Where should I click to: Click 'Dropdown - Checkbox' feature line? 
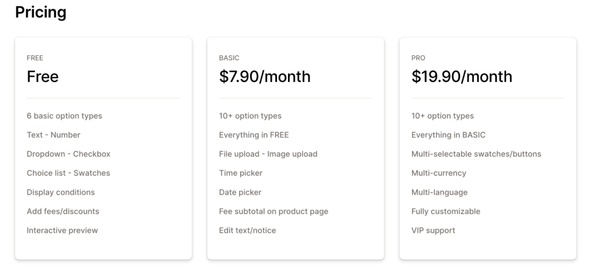[69, 154]
